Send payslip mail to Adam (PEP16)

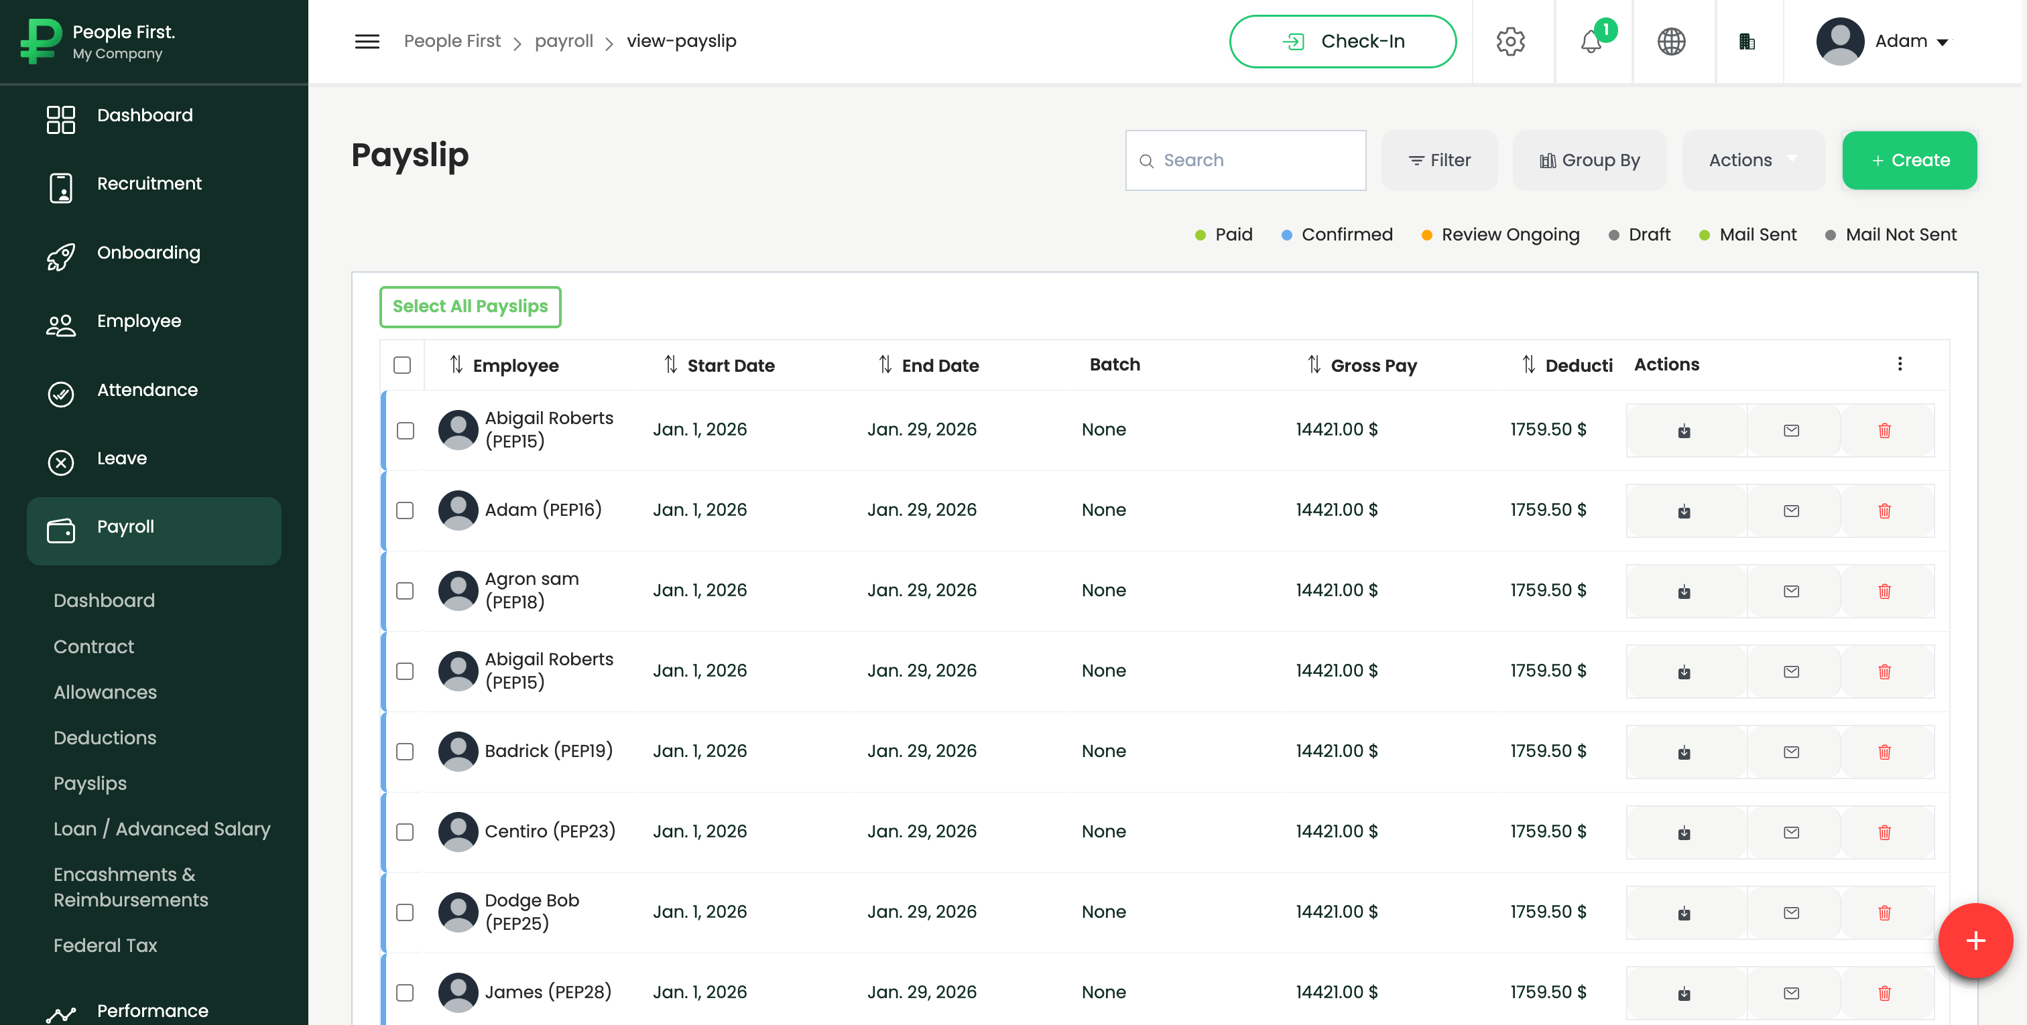1791,511
